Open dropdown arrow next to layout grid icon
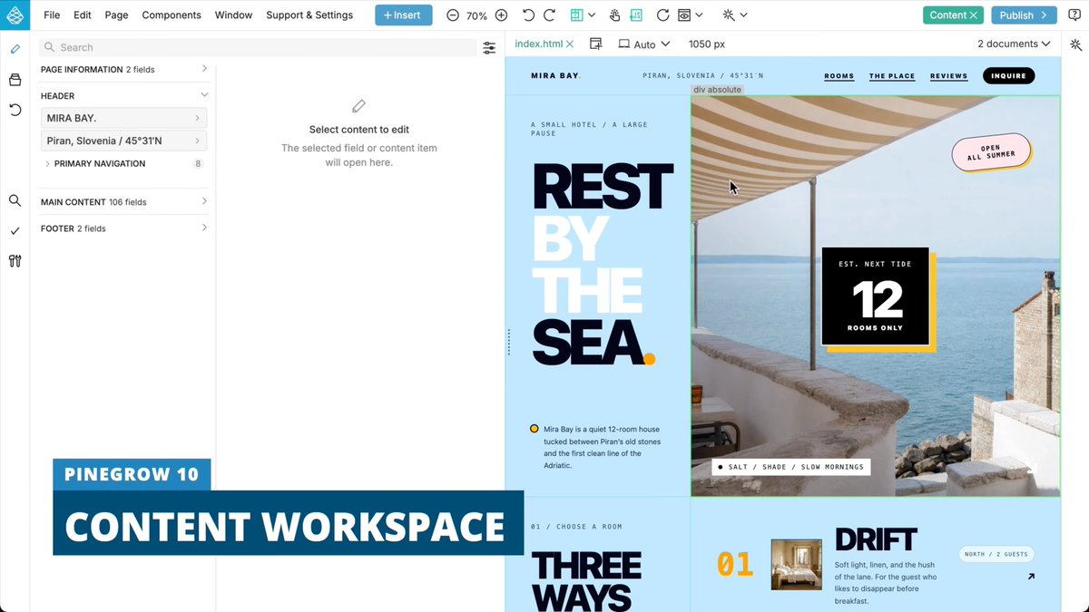Viewport: 1089px width, 612px height. [x=592, y=15]
